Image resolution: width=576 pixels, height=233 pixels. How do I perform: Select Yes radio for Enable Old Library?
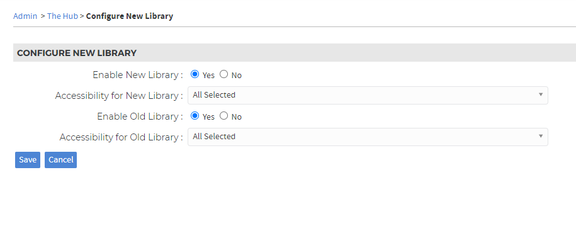[195, 116]
